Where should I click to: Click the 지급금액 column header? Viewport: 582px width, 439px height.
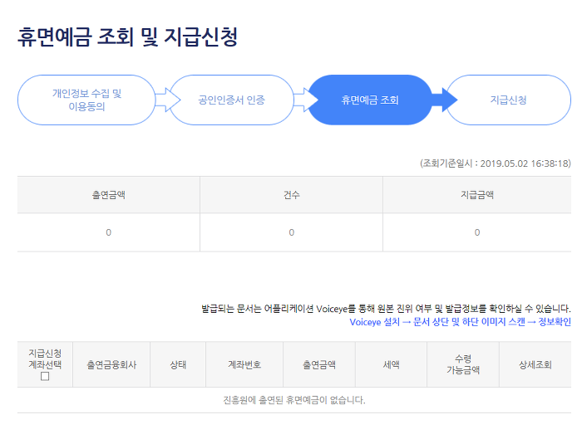477,195
